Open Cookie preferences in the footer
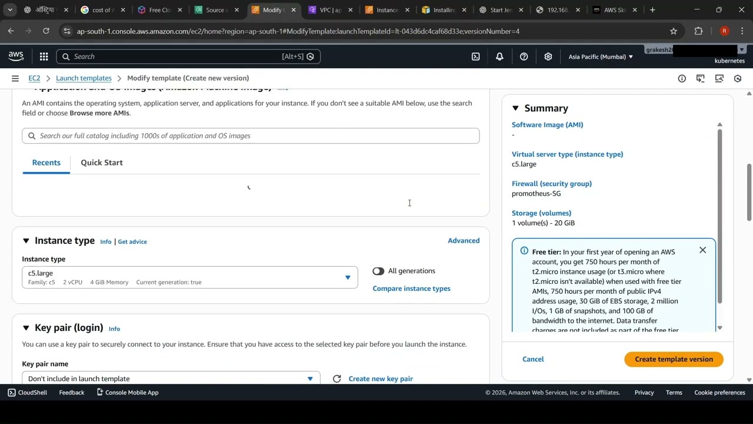The image size is (753, 424). click(719, 393)
